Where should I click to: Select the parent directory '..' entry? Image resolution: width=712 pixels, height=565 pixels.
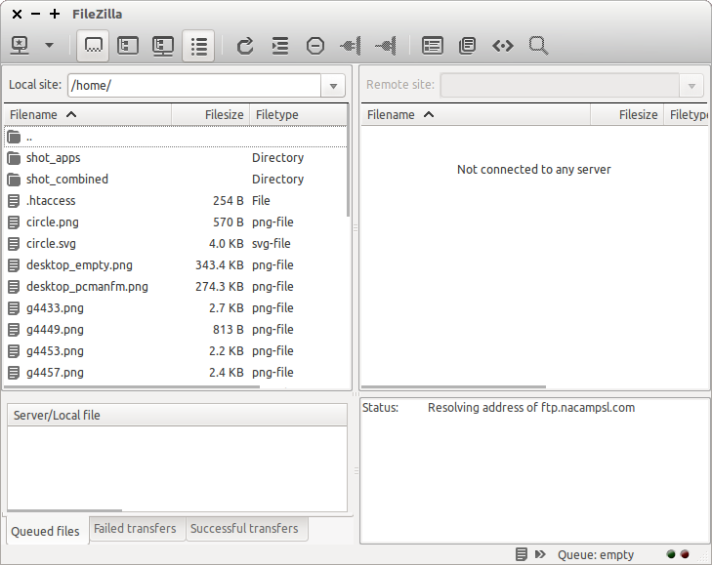point(175,137)
